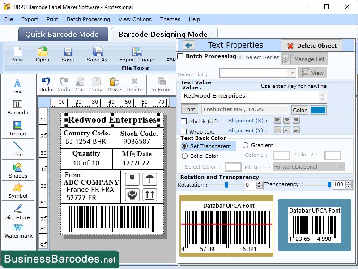
Task: Click the Paste icon in the toolbar
Action: click(x=114, y=82)
